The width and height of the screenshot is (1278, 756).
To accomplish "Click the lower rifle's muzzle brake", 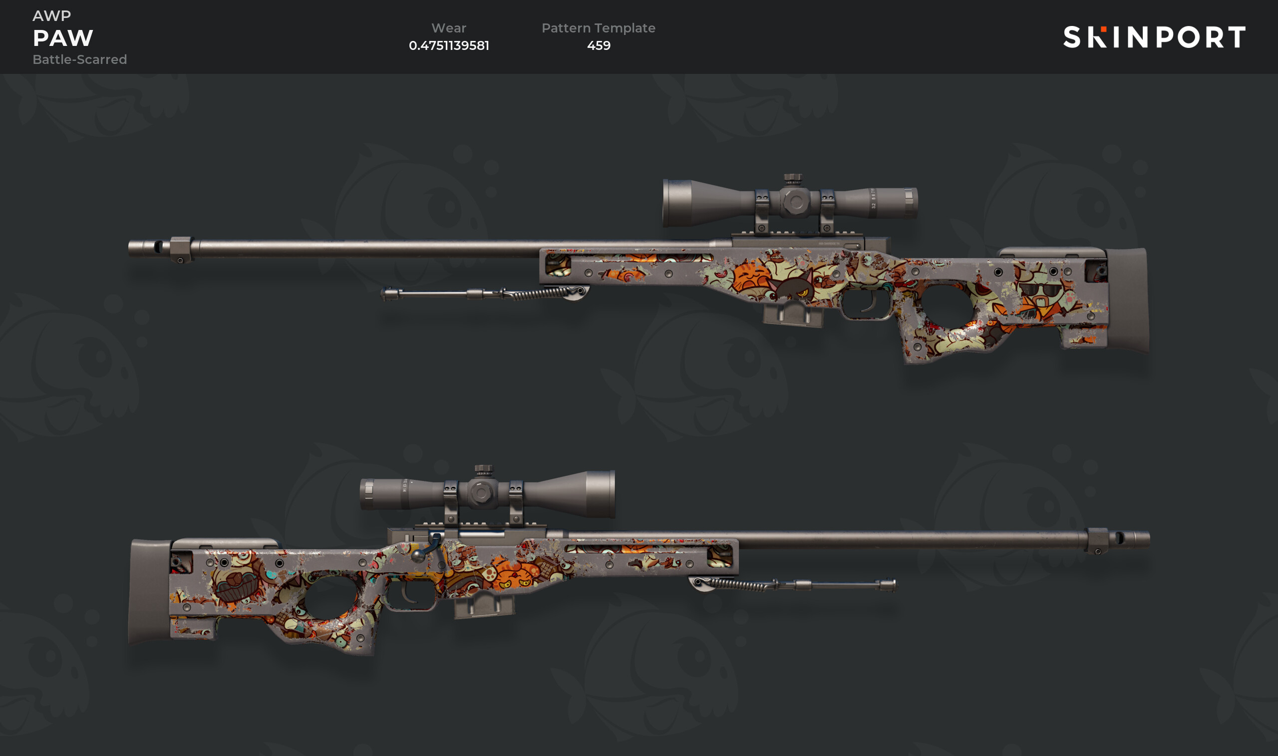I will coord(1117,540).
